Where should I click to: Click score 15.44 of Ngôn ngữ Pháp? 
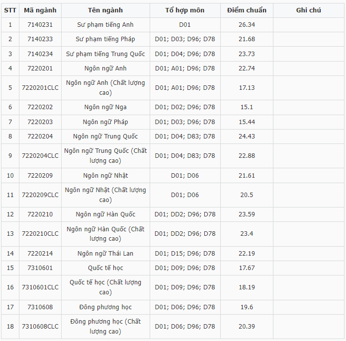coord(247,122)
